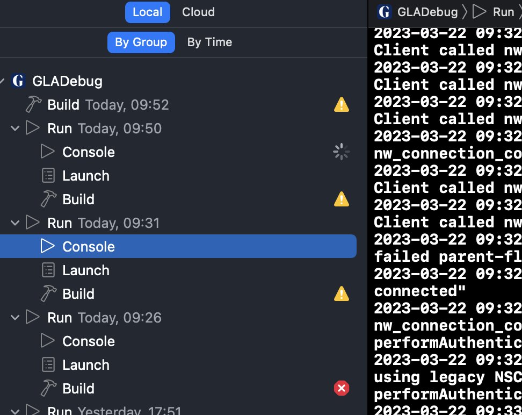Collapse the GLADebug group chevron
This screenshot has width=522, height=415.
coord(2,81)
